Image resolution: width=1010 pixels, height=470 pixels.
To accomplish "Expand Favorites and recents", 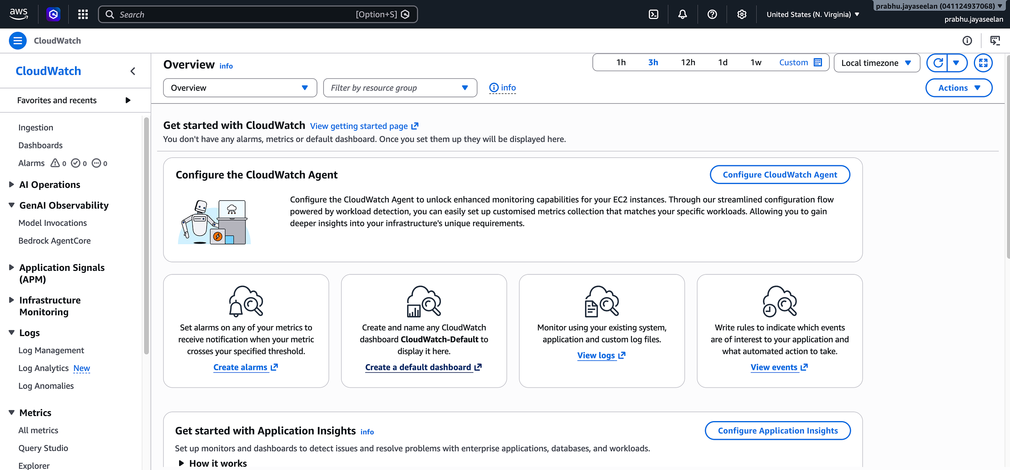I will [x=74, y=100].
